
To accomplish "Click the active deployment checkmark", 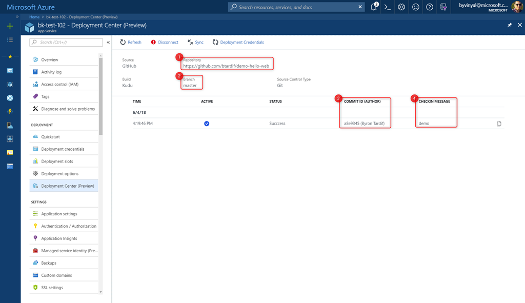I will point(207,124).
